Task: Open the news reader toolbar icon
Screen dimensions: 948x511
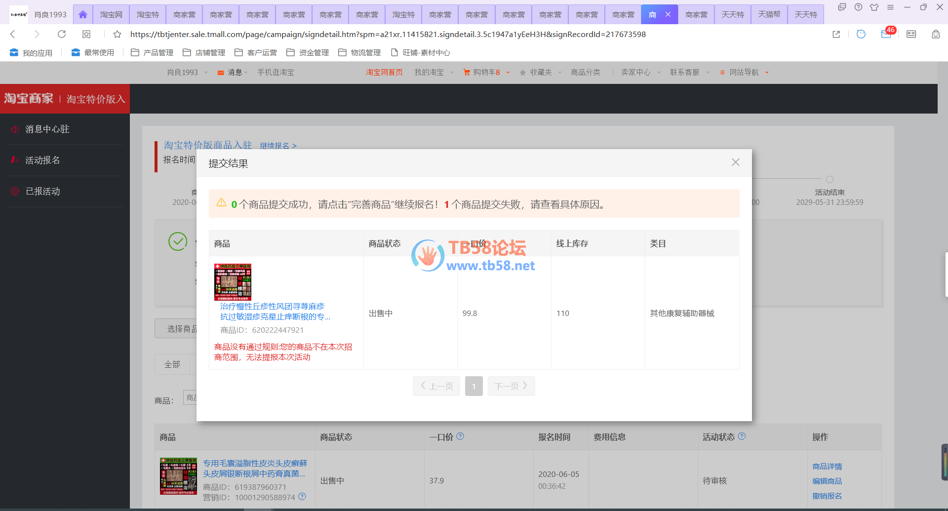Action: [x=911, y=34]
